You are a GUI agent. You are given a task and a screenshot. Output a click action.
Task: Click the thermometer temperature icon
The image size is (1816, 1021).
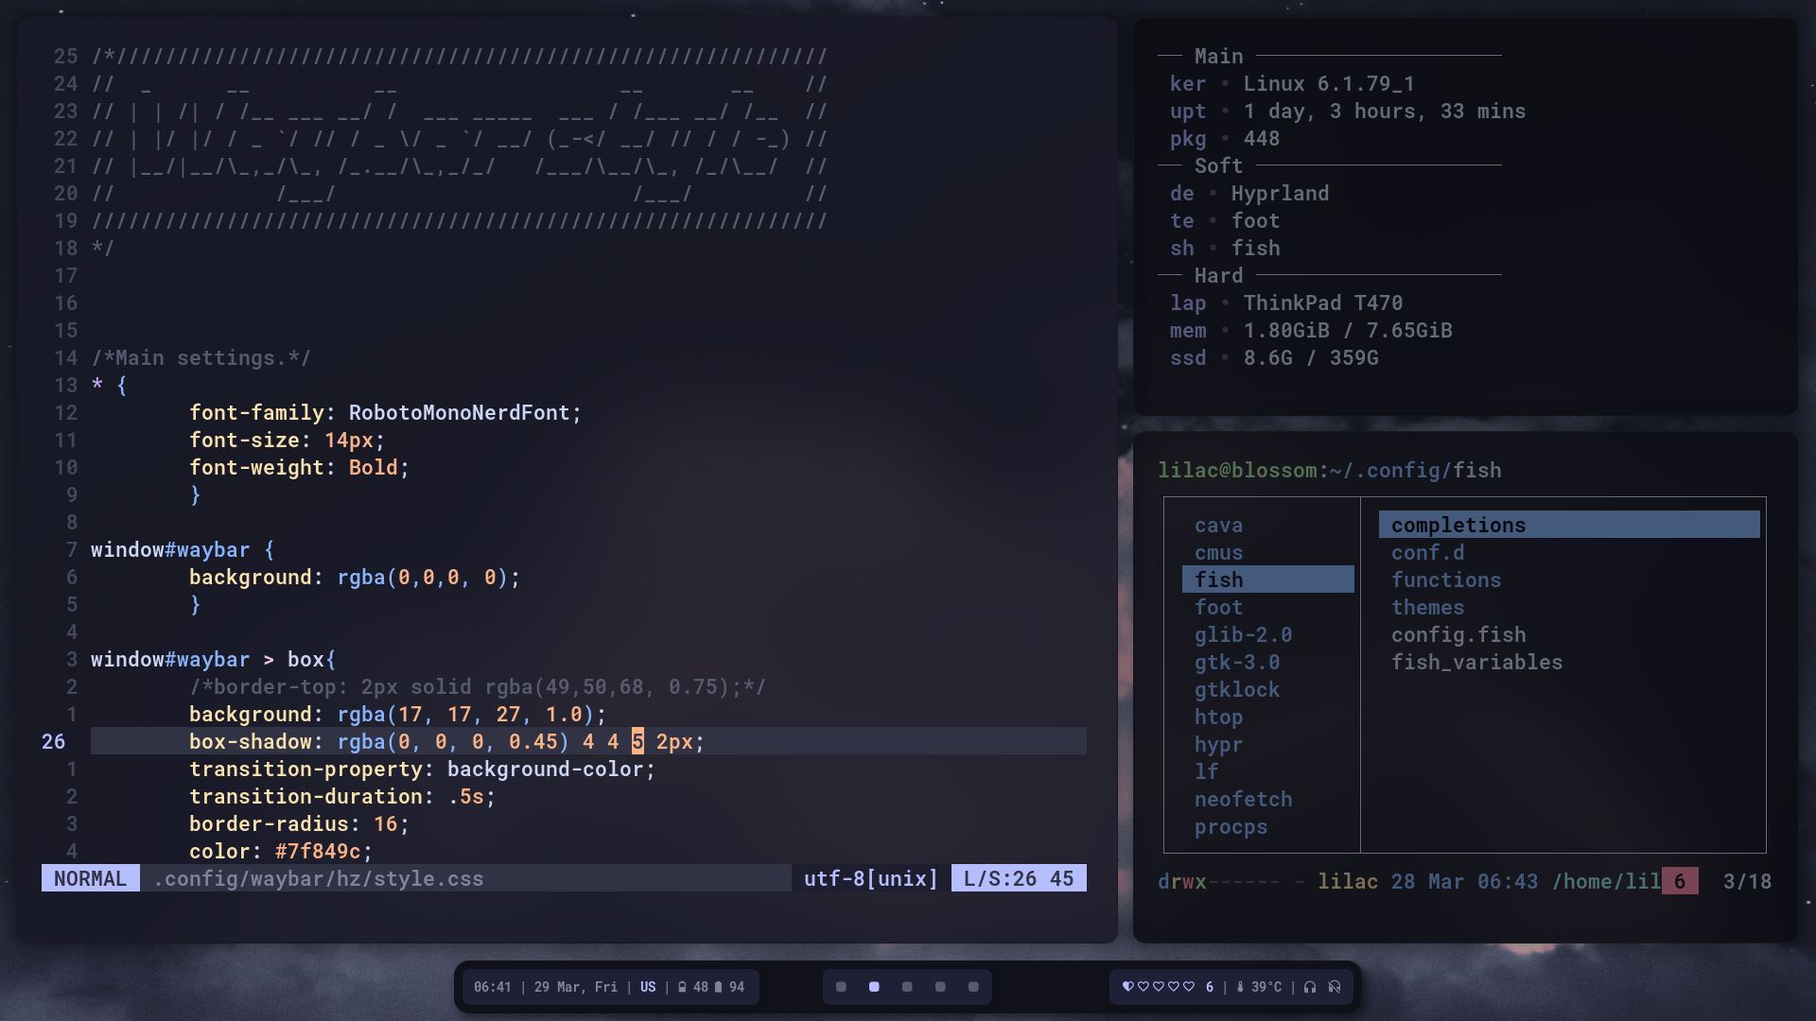[1240, 987]
